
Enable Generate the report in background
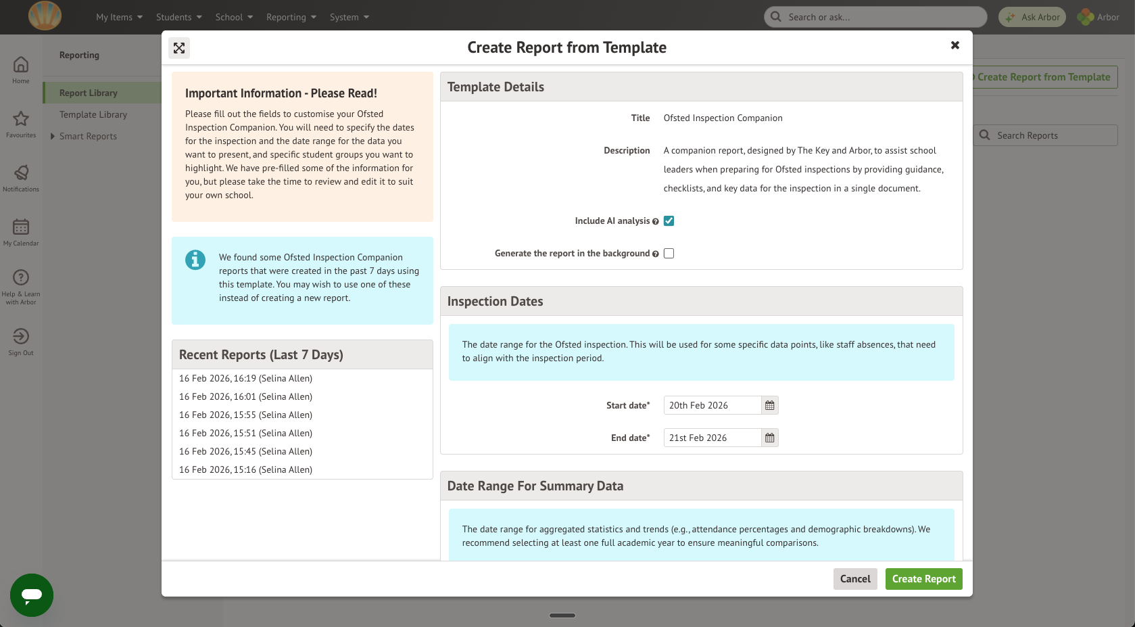click(669, 254)
